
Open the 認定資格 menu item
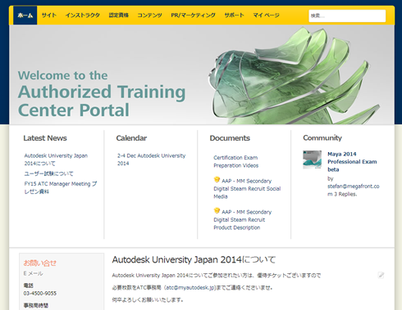(118, 16)
